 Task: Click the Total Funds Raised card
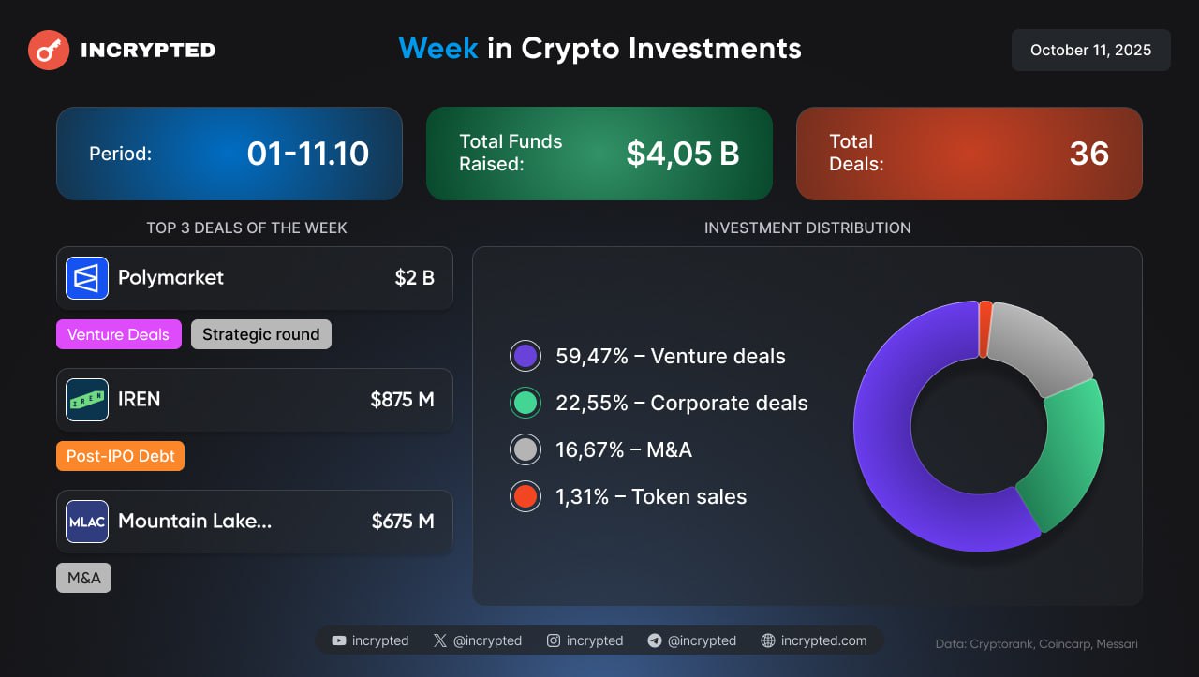(599, 154)
